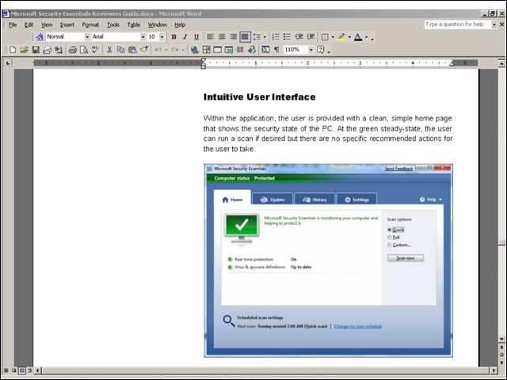Click the Redo arrow icon
This screenshot has width=507, height=380.
coord(175,49)
